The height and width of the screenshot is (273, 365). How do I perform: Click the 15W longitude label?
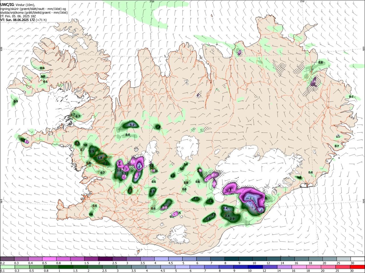pos(302,1)
